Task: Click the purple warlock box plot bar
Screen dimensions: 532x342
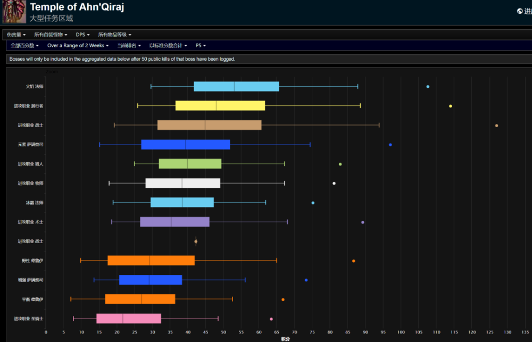Action: pyautogui.click(x=174, y=222)
